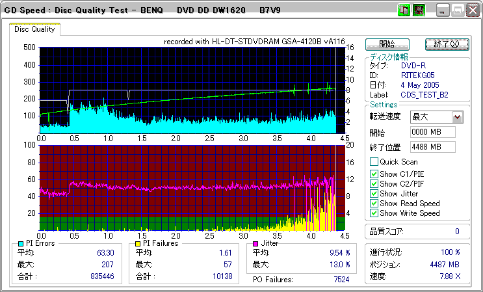Click the 進行状況 value 100 %
Image resolution: width=483 pixels, height=292 pixels.
pos(450,252)
